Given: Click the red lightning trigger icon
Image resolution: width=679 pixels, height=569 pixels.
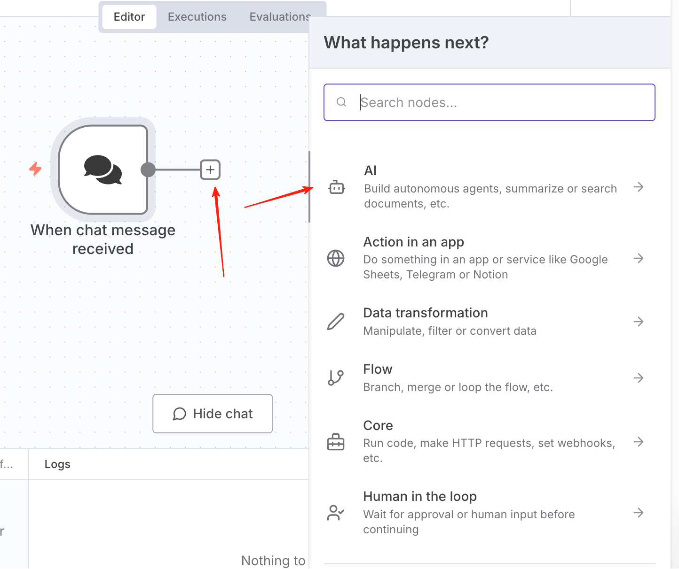Looking at the screenshot, I should [x=35, y=169].
